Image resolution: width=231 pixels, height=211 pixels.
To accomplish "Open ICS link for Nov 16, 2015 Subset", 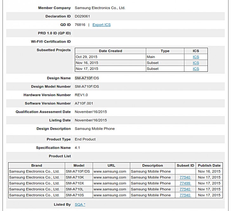I will [x=196, y=63].
